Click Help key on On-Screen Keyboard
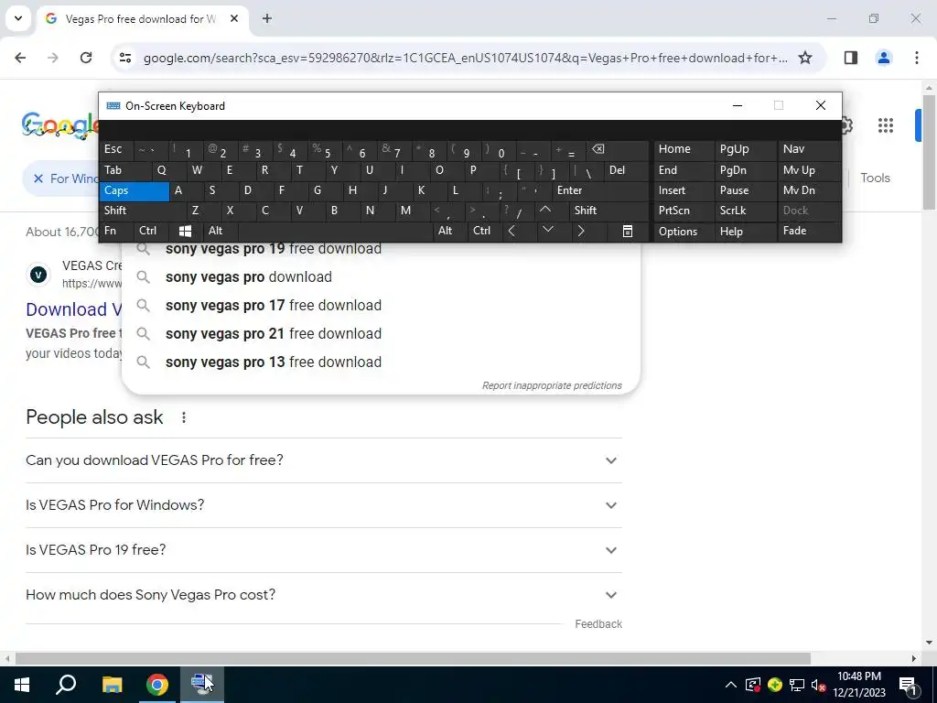Image resolution: width=937 pixels, height=703 pixels. 745,231
